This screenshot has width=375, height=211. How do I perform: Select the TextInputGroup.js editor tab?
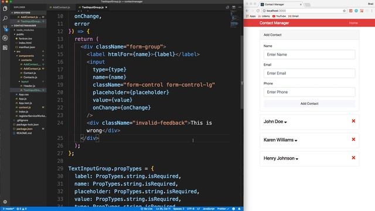pos(93,8)
